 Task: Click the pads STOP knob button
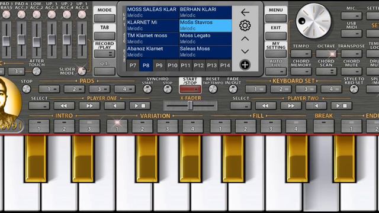tap(26, 89)
